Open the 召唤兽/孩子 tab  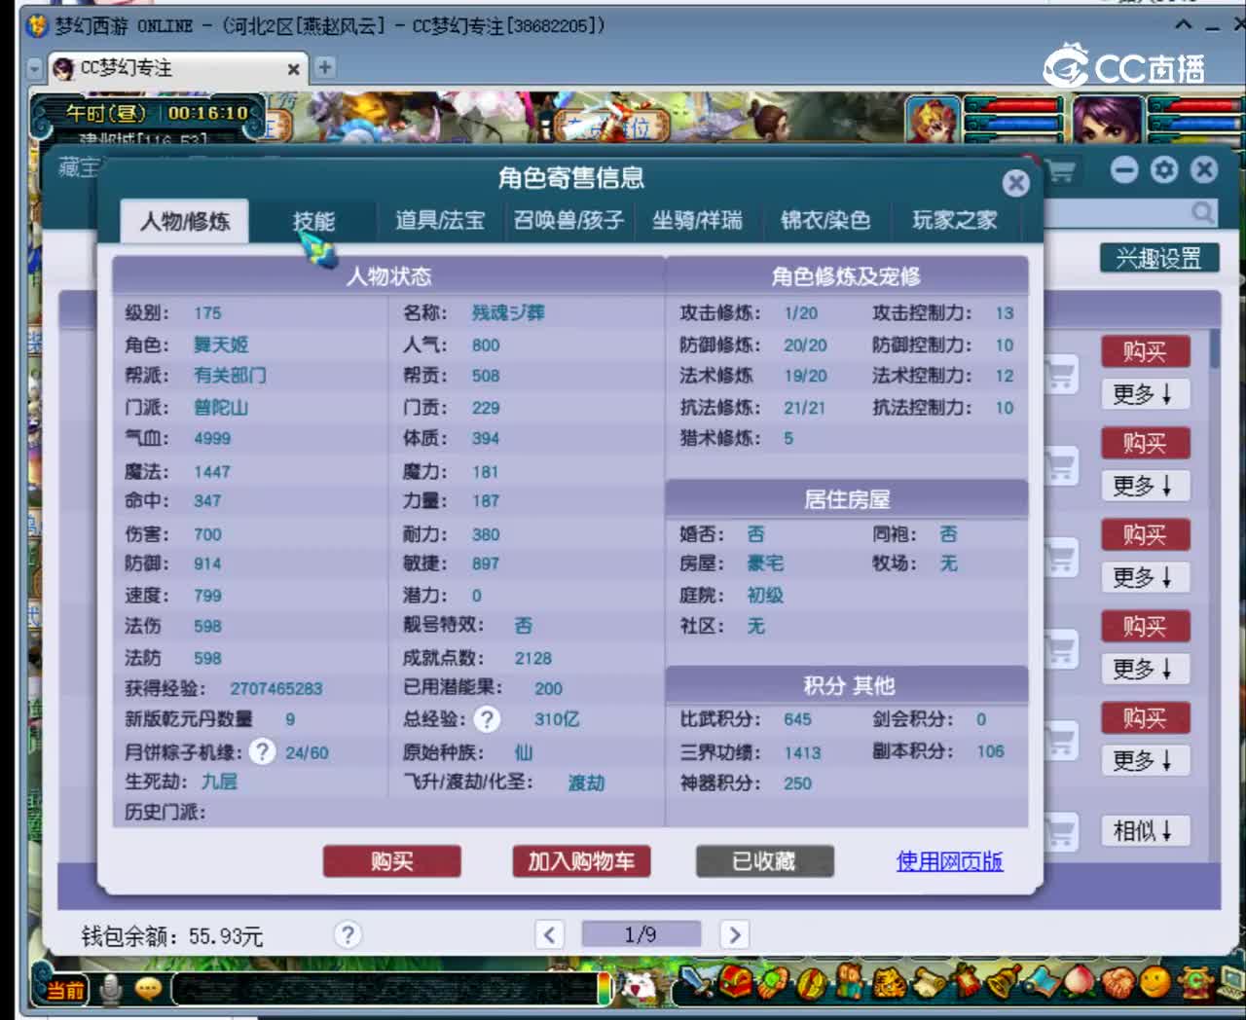tap(568, 221)
